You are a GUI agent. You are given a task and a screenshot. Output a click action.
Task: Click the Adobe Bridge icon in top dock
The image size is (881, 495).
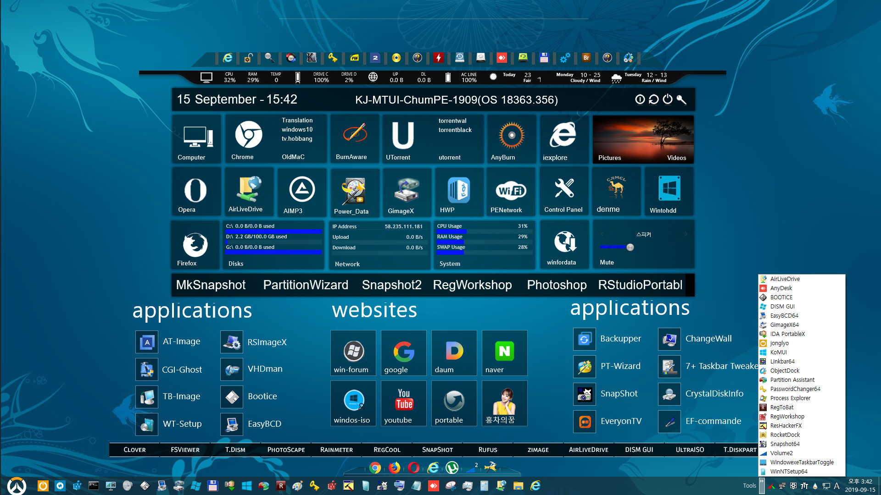click(586, 58)
